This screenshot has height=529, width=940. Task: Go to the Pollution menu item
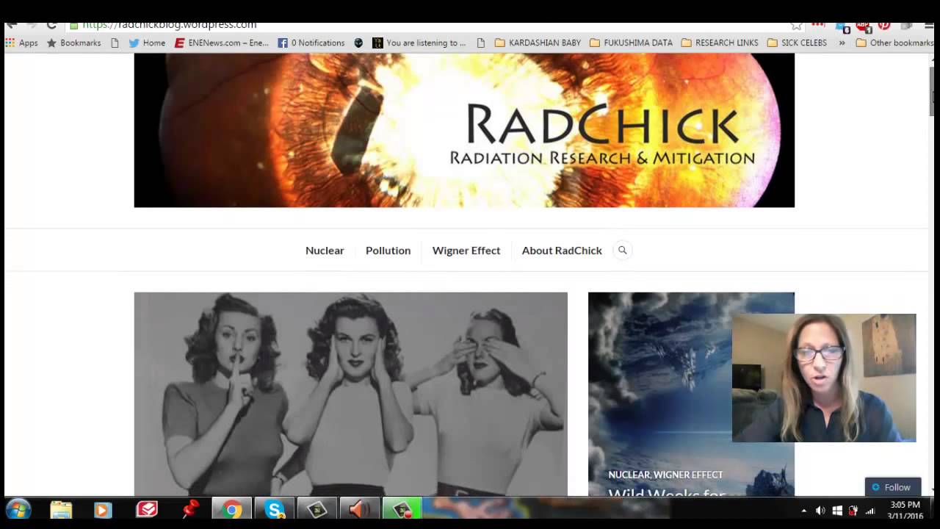pyautogui.click(x=388, y=251)
